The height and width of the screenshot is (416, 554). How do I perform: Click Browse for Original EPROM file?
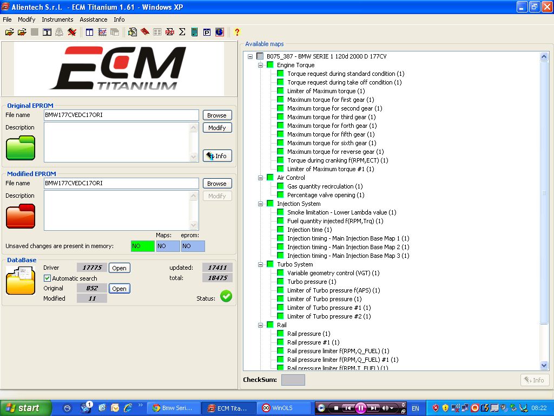(x=217, y=115)
